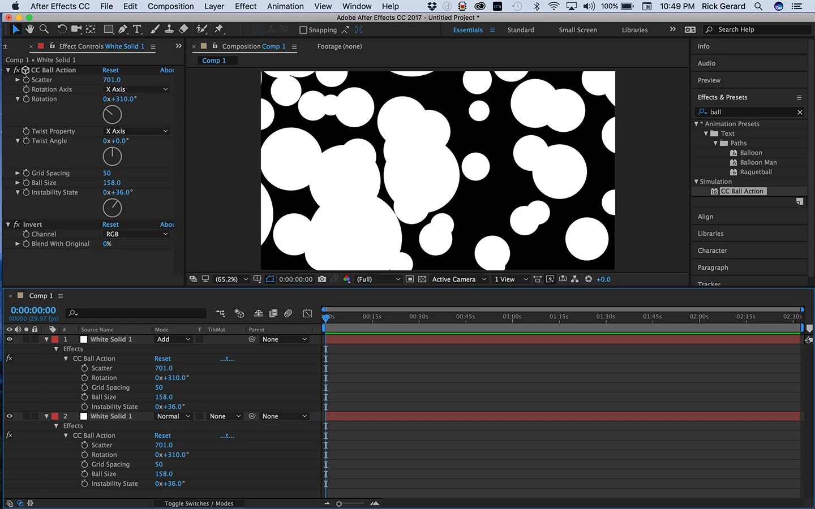This screenshot has height=509, width=815.
Task: Select the Zoom tool in toolbar
Action: point(44,29)
